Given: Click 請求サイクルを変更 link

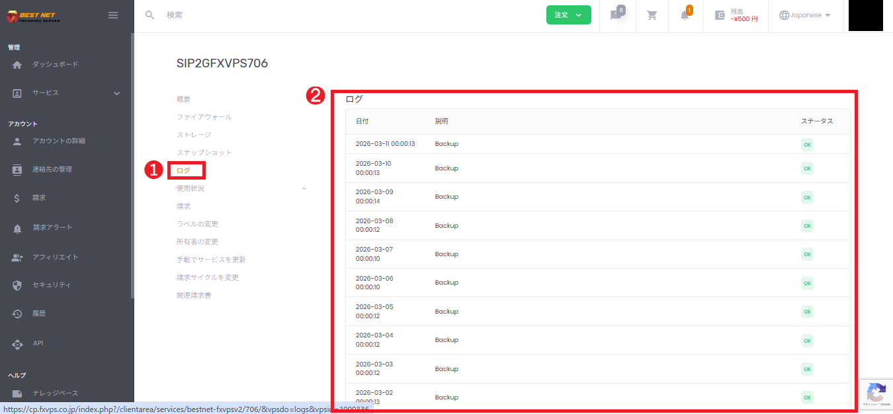Looking at the screenshot, I should pos(208,277).
